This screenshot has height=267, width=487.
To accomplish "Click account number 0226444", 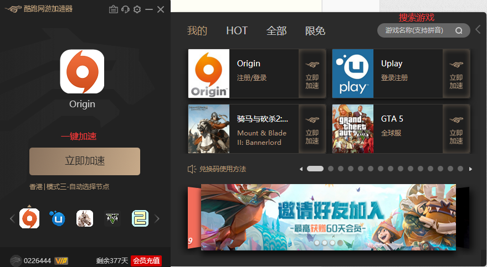I will (x=37, y=261).
